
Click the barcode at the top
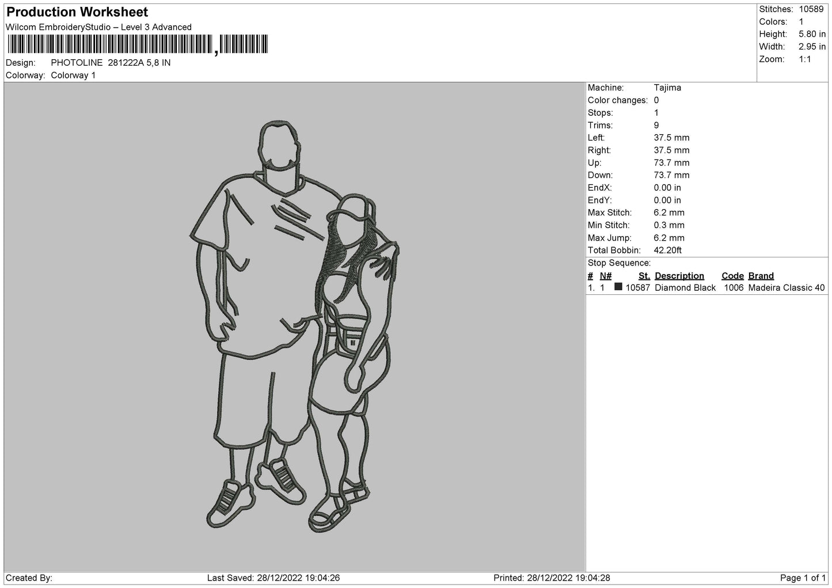click(x=138, y=44)
